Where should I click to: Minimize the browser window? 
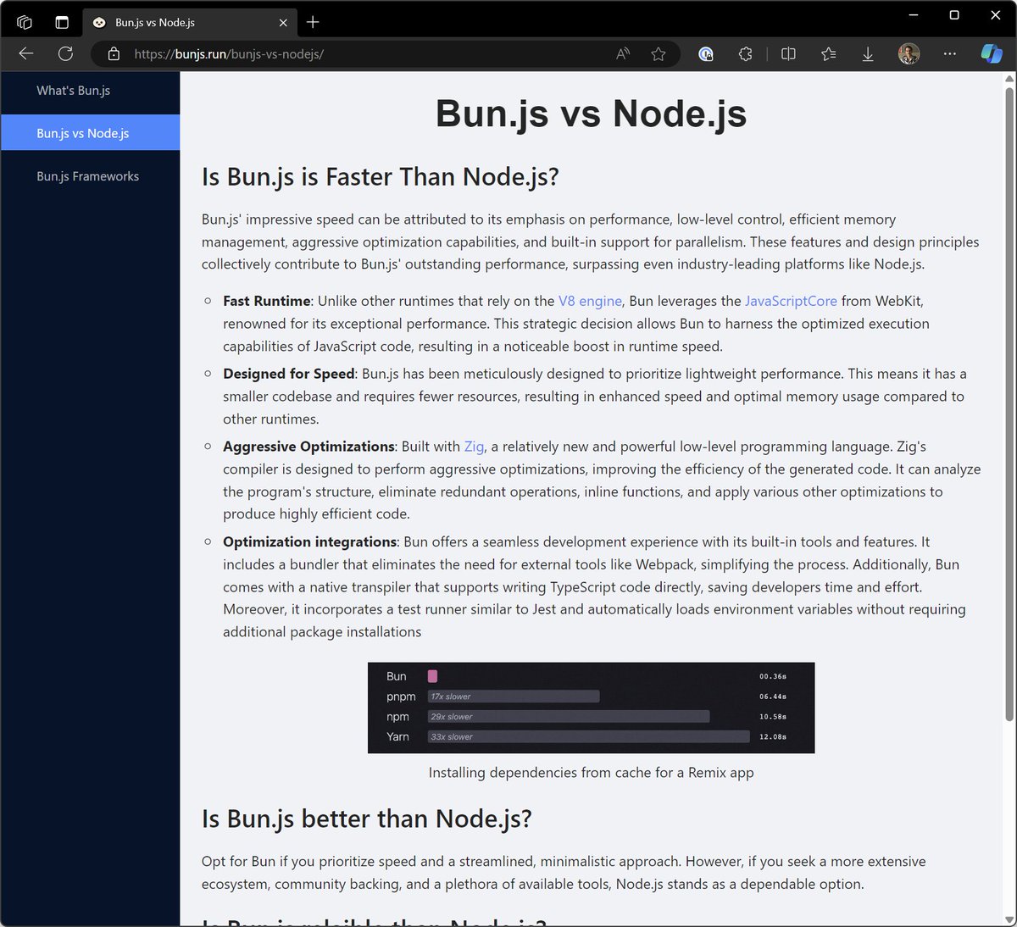[x=914, y=15]
